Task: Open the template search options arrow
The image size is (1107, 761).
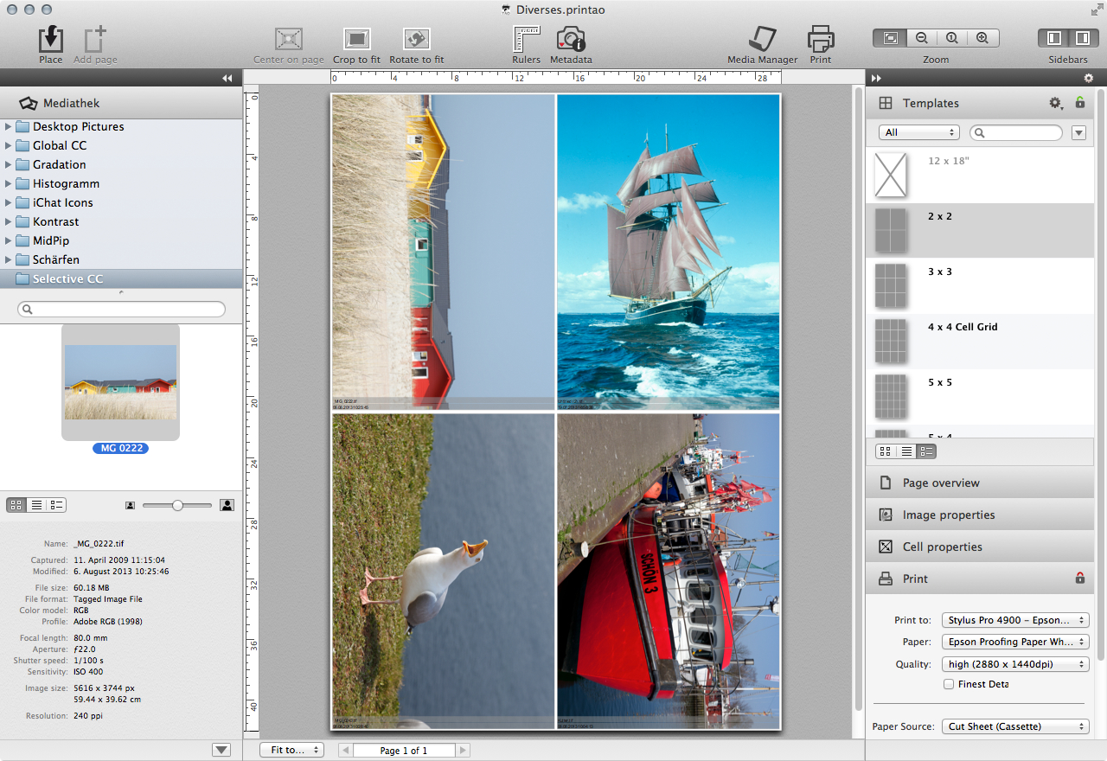Action: 1078,132
